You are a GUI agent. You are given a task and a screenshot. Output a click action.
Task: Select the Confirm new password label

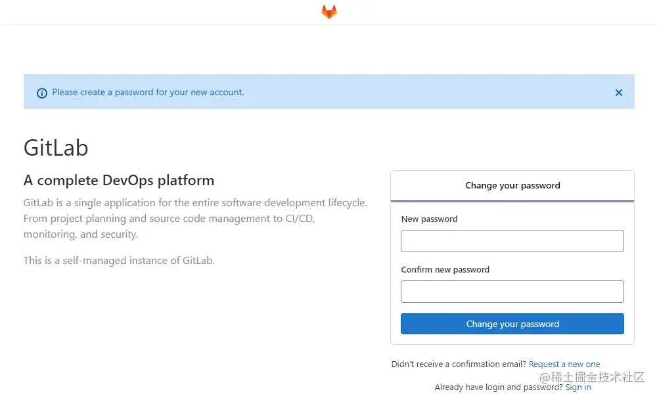(445, 269)
